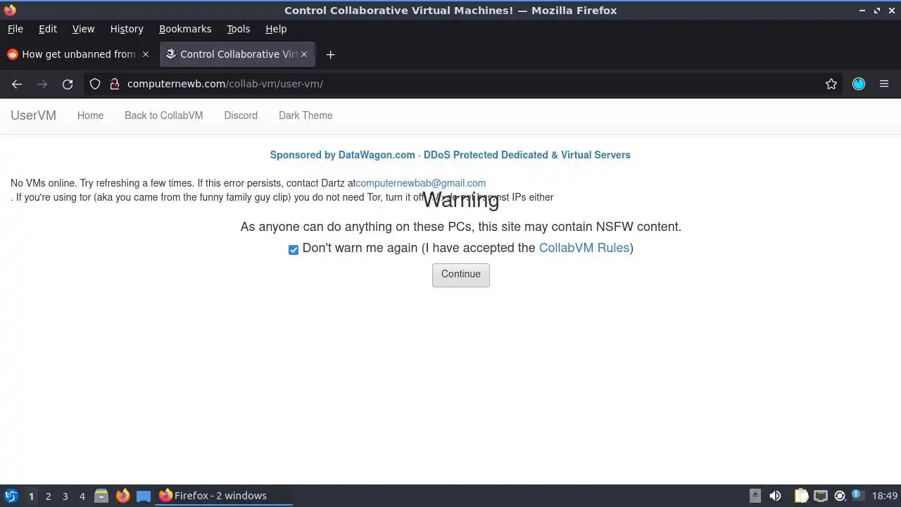The width and height of the screenshot is (901, 507).
Task: Bookmark this page with the star icon
Action: pos(831,84)
